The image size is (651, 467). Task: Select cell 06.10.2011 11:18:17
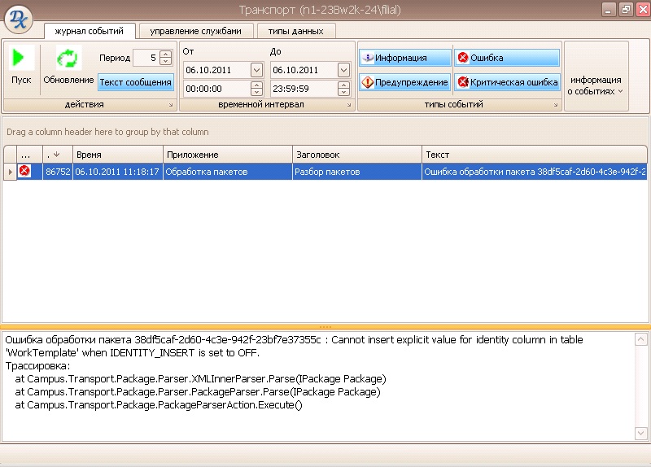pyautogui.click(x=118, y=172)
